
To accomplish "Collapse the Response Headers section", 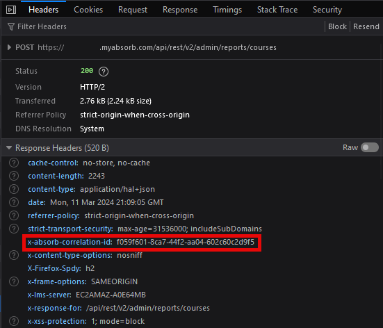I will pyautogui.click(x=9, y=147).
